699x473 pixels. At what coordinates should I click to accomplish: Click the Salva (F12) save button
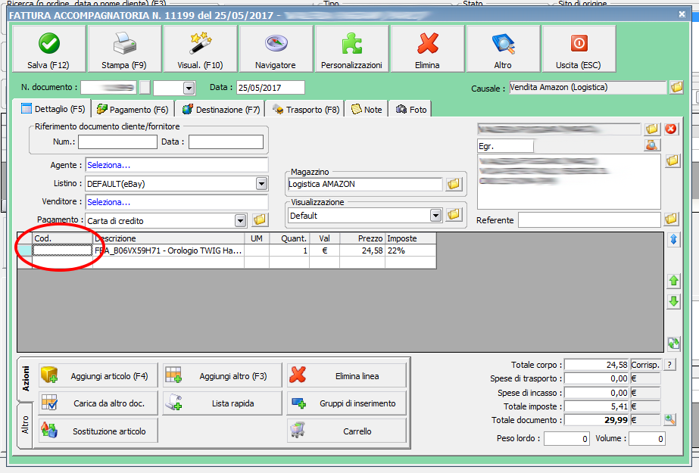(x=48, y=49)
